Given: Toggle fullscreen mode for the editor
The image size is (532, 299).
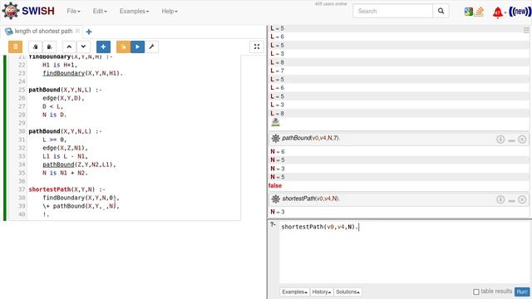Looking at the screenshot, I should point(257,47).
